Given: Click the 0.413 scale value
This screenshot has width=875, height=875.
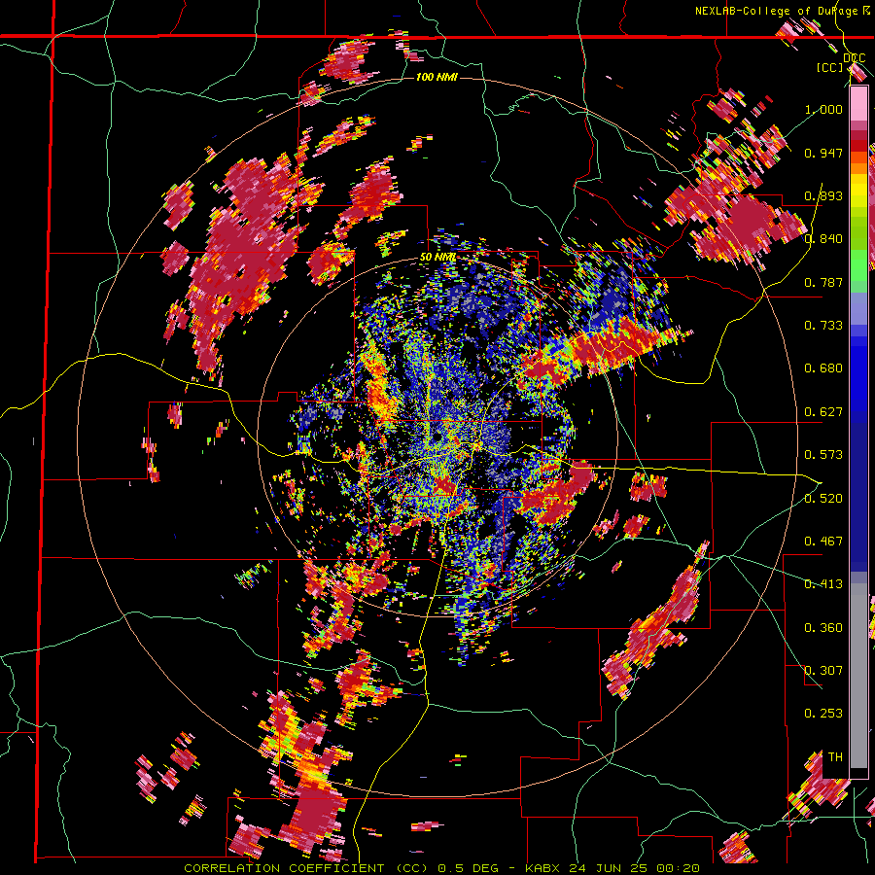Looking at the screenshot, I should click(823, 584).
